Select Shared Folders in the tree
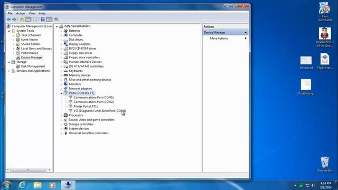Screen dimensions: 338x190 tap(31, 44)
